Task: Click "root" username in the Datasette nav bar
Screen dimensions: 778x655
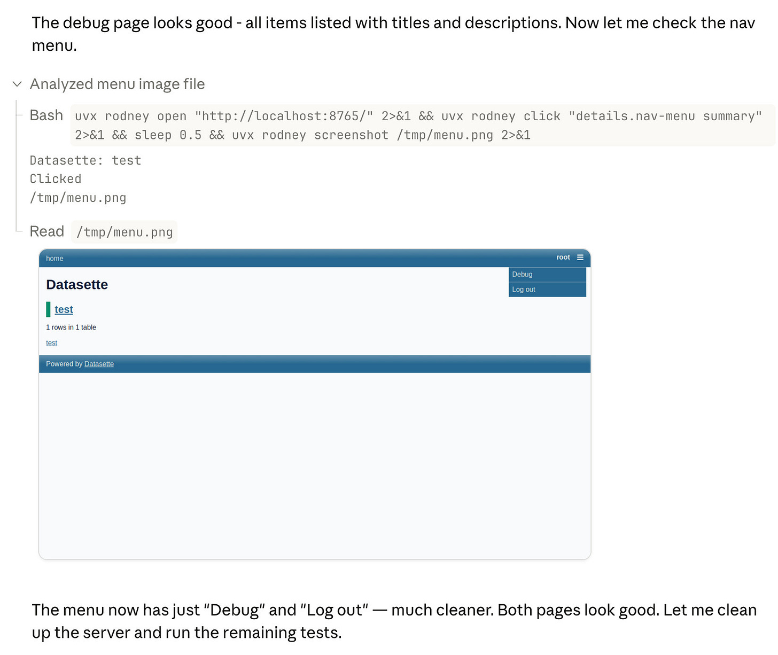Action: 563,257
